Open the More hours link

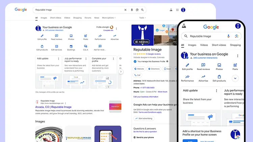coord(163,92)
